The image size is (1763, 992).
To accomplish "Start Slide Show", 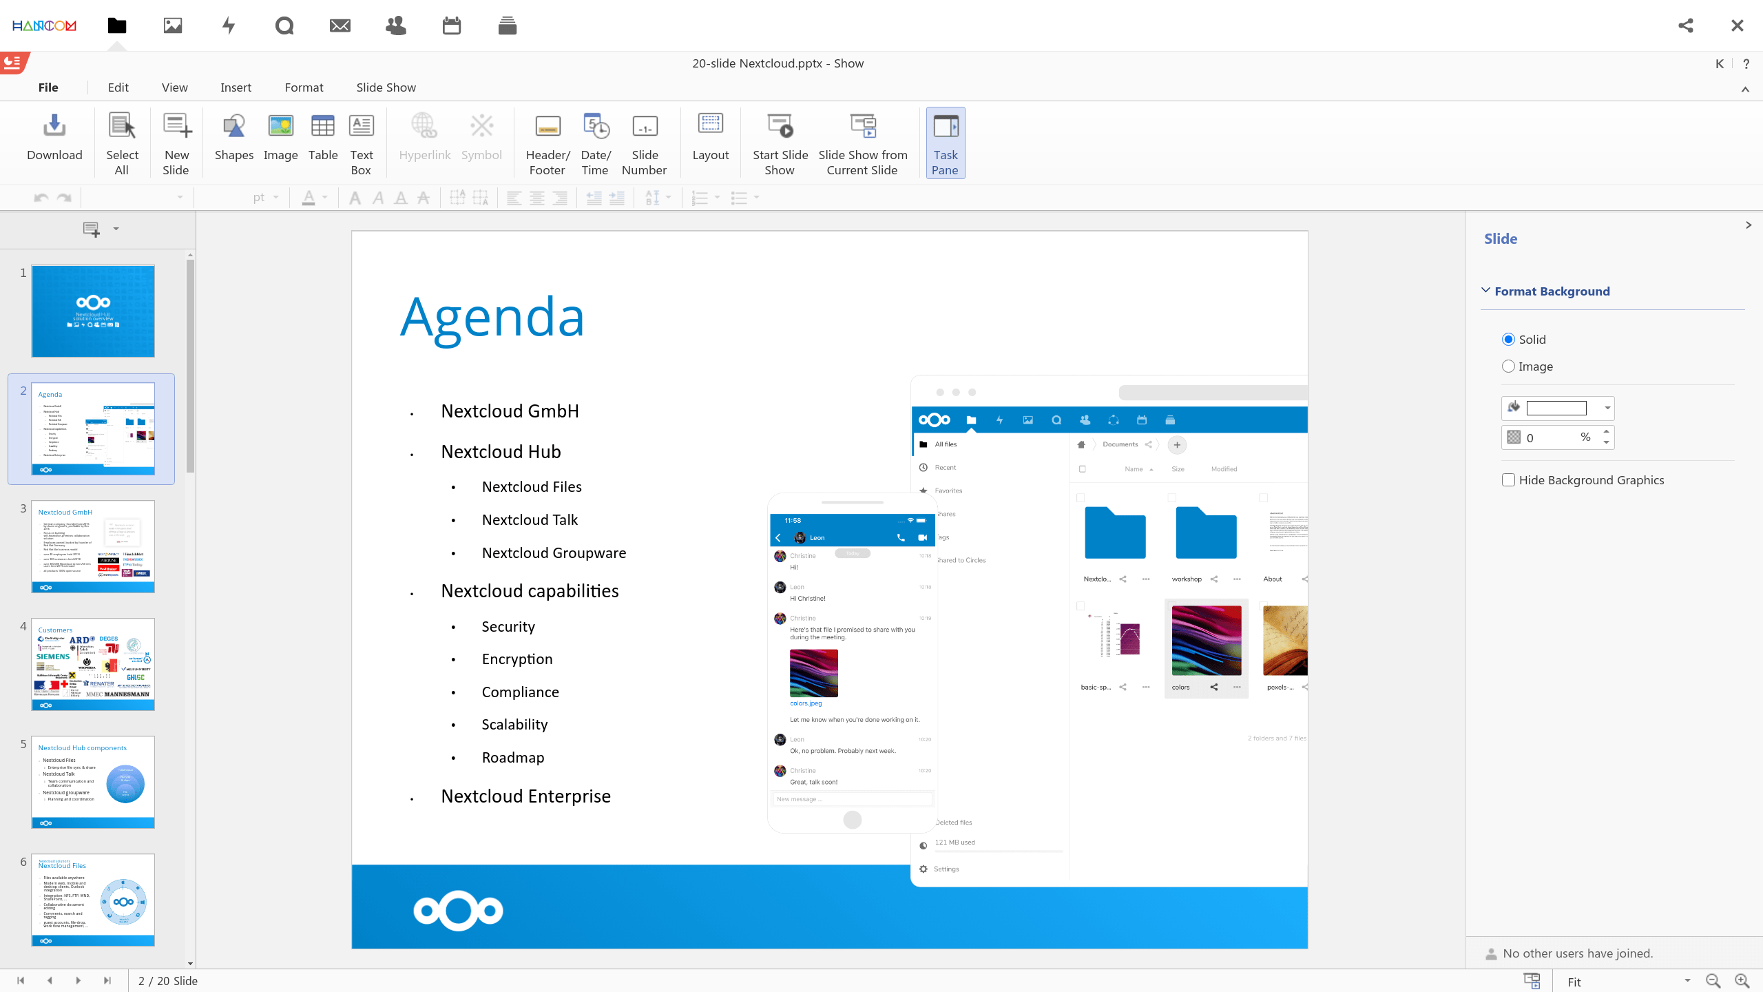I will click(x=780, y=143).
